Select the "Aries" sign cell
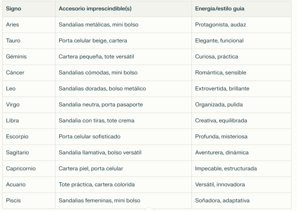Screen dimensions: 297x211 (12, 25)
